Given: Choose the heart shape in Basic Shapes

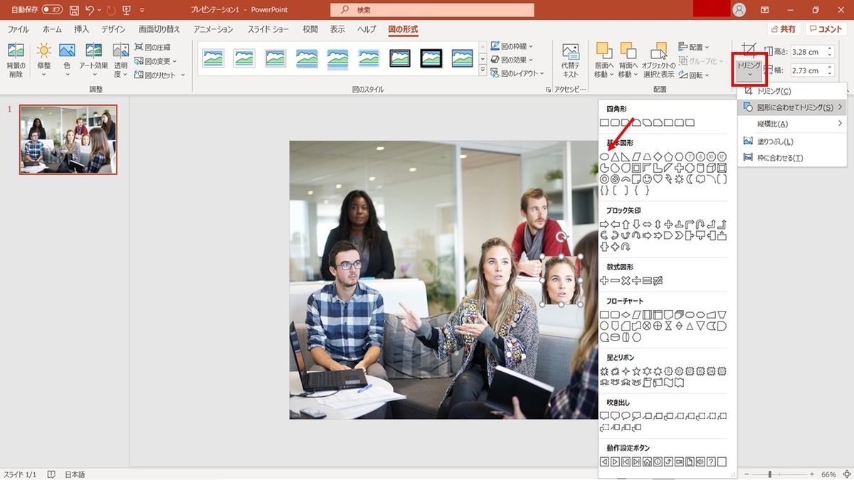Looking at the screenshot, I should click(x=658, y=179).
